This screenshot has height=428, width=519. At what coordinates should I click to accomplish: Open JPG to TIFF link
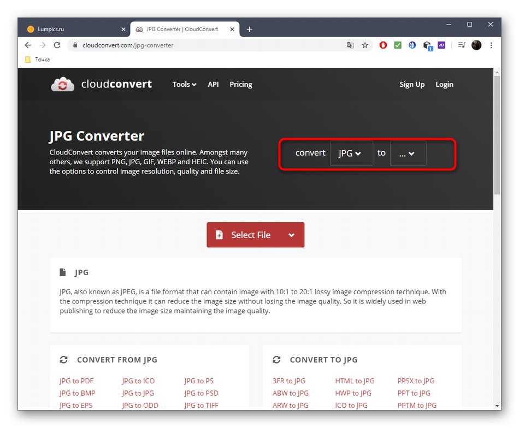tap(201, 406)
